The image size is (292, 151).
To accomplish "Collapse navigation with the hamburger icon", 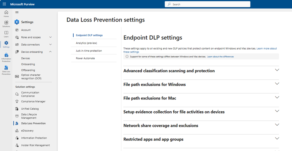I will pyautogui.click(x=17, y=12).
